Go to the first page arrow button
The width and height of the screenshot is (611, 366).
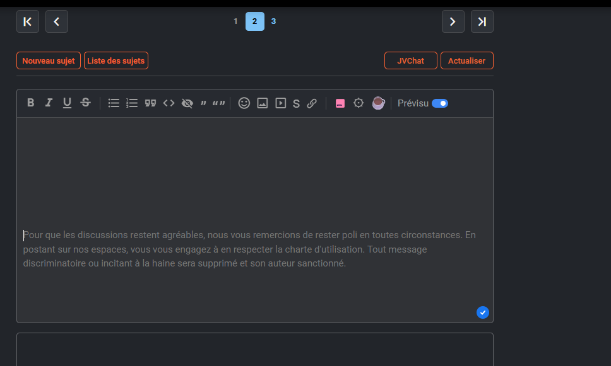point(28,21)
